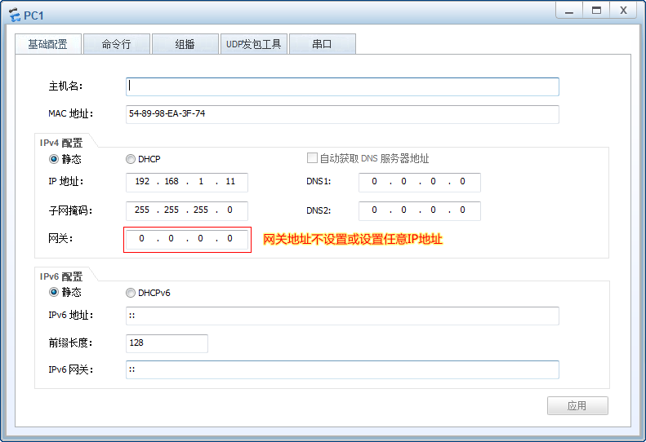Enable 自动获取 DNS 服务器地址 checkbox
Screen dimensions: 646x442
[x=312, y=158]
